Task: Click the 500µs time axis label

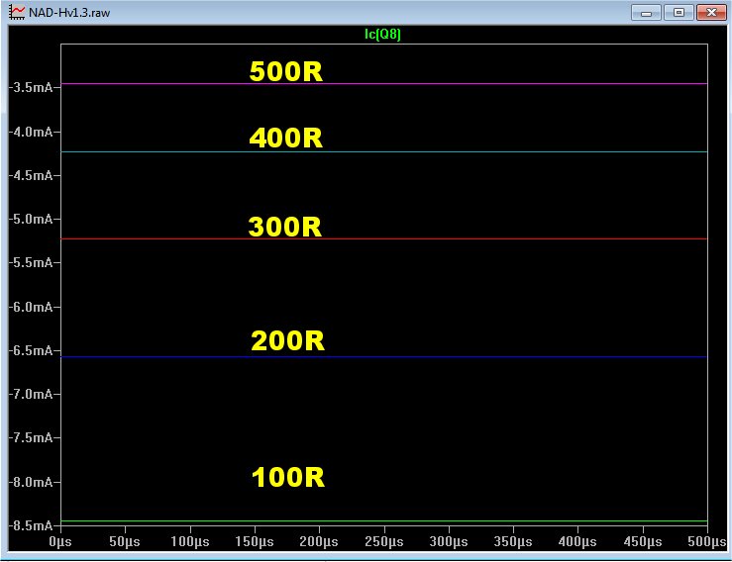Action: tap(707, 542)
